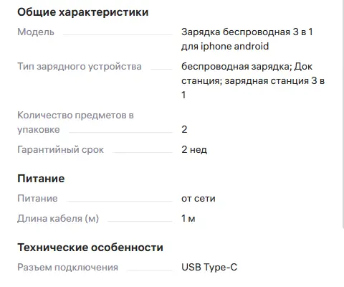
Task: Click the Тип зарядного устройства label
Action: [x=80, y=67]
